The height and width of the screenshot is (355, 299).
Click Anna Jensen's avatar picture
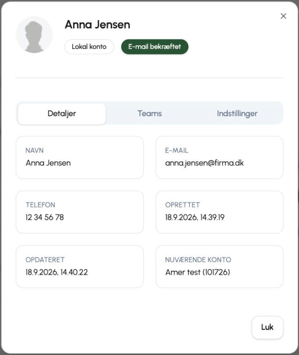coord(34,34)
